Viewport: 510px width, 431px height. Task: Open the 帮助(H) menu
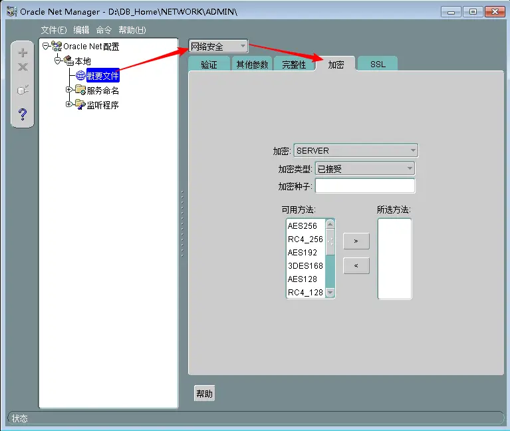[x=132, y=30]
